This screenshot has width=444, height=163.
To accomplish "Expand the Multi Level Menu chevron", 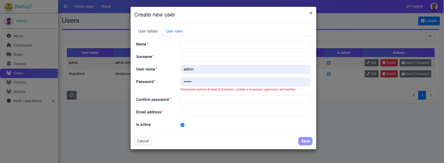I will click(x=53, y=101).
